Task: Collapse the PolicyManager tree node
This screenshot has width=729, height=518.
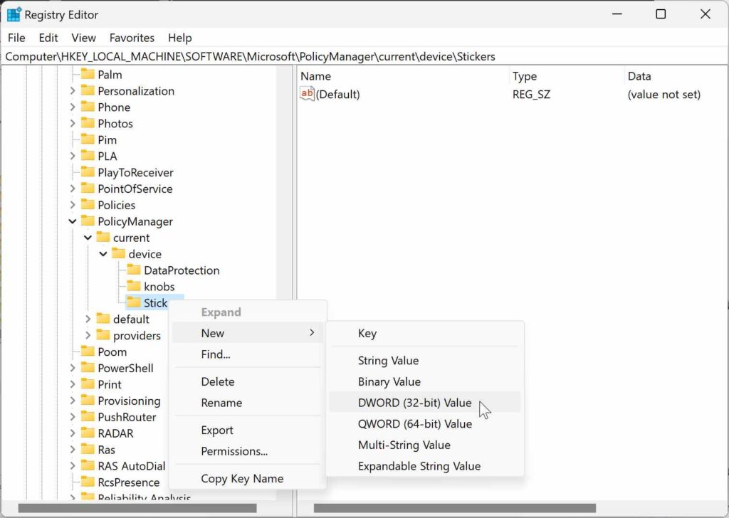Action: pyautogui.click(x=73, y=221)
